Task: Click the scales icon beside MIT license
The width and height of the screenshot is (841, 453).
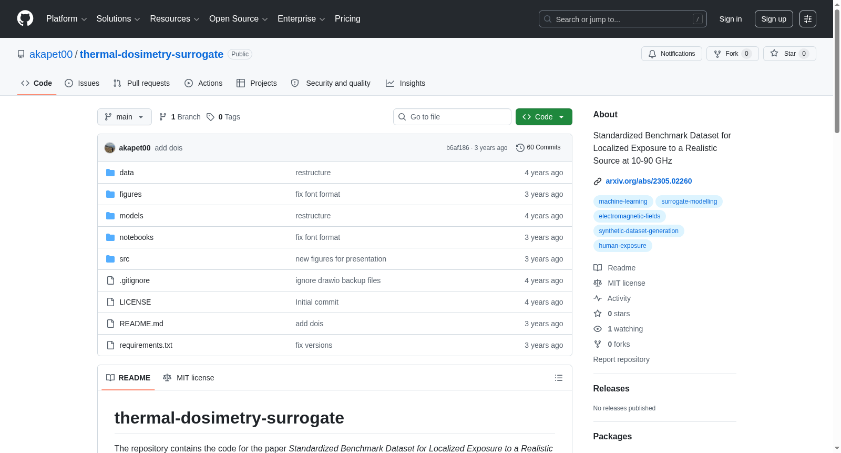Action: click(598, 283)
